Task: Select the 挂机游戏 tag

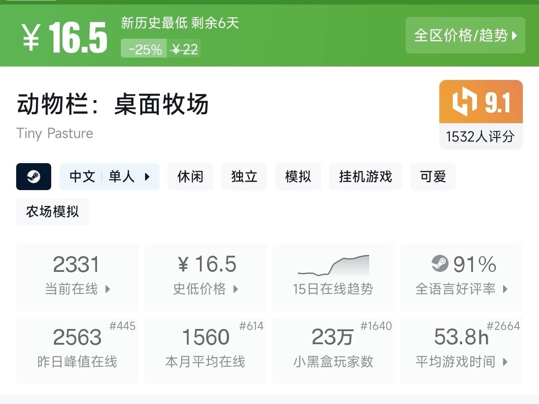Action: [x=366, y=177]
